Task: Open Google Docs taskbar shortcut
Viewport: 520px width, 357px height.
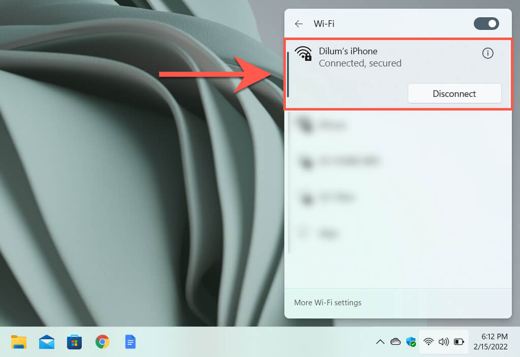Action: tap(131, 342)
